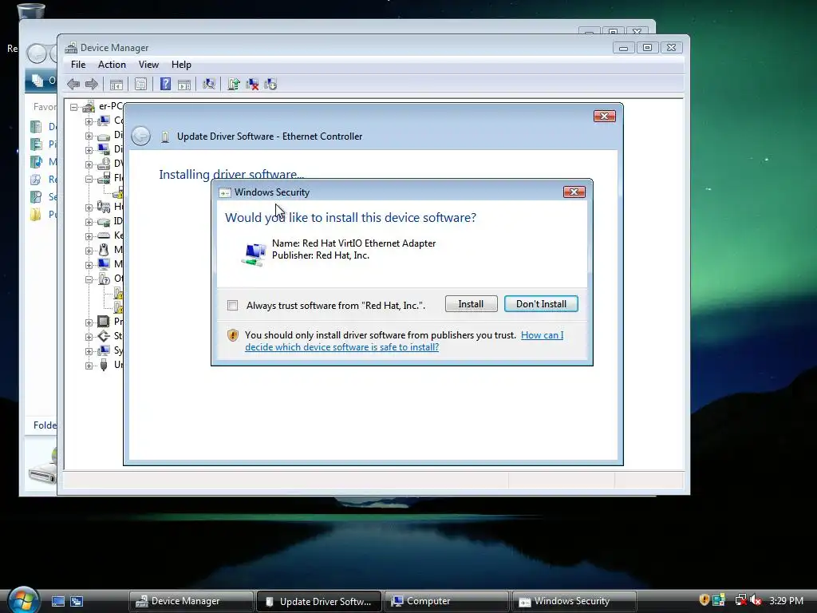Click Forward arrow in Device Manager toolbar
The width and height of the screenshot is (817, 613).
click(x=91, y=84)
